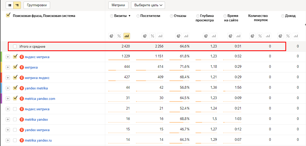The image size is (306, 146).
Task: Select bar chart for Посетители column
Action: click(160, 36)
